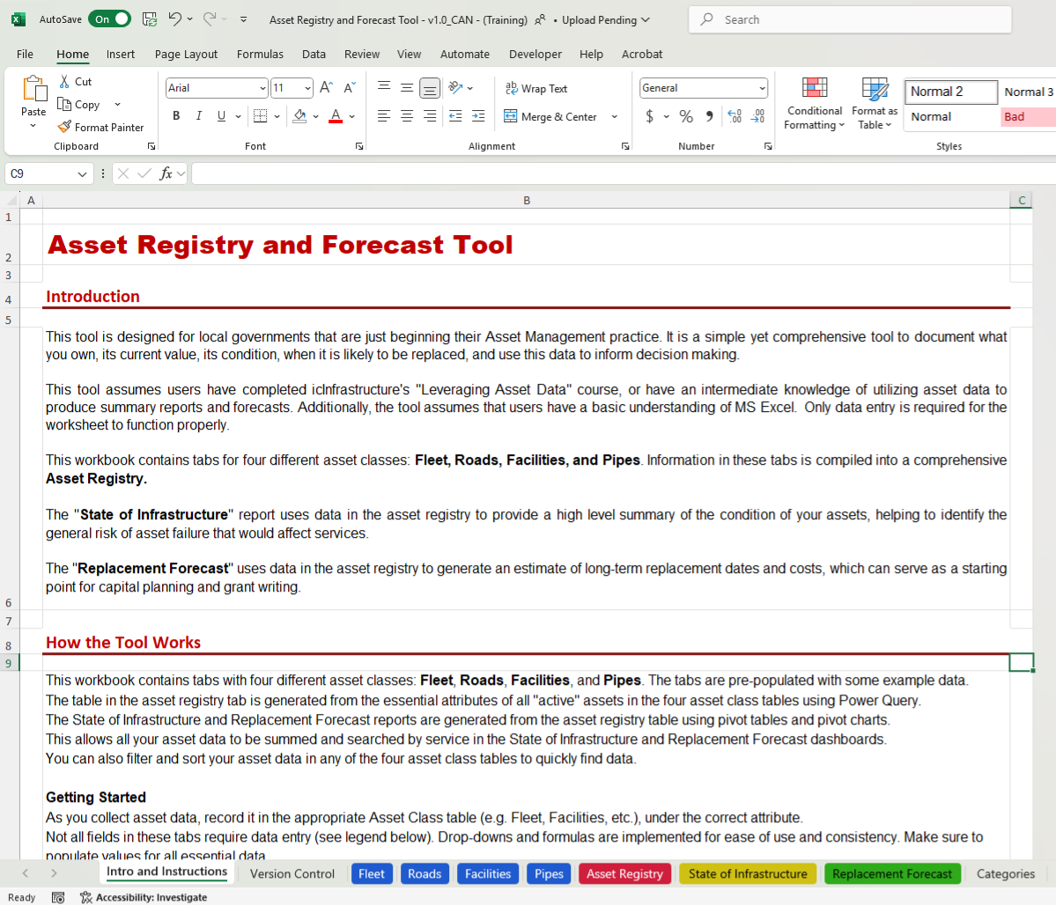
Task: Click the Save icon in title bar
Action: [150, 19]
